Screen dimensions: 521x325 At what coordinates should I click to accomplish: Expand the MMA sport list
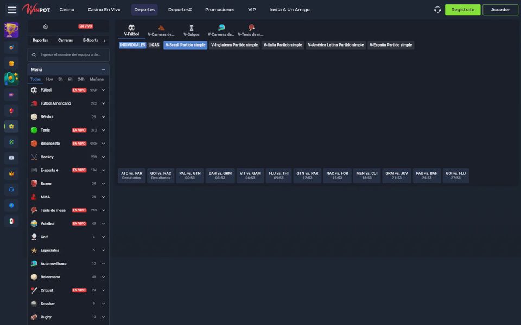point(103,197)
